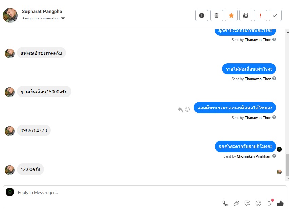The width and height of the screenshot is (289, 209).
Task: Open Supharat Pangpha's profile picture in header
Action: click(x=10, y=15)
